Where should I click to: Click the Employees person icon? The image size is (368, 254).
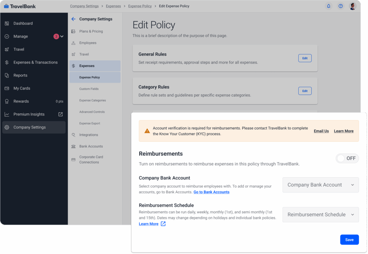(x=73, y=43)
